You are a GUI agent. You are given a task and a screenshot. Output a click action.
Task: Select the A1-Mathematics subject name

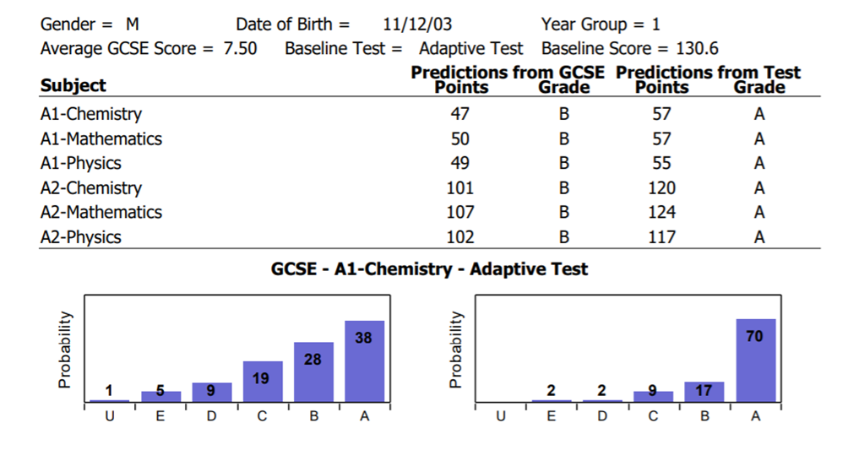(101, 138)
